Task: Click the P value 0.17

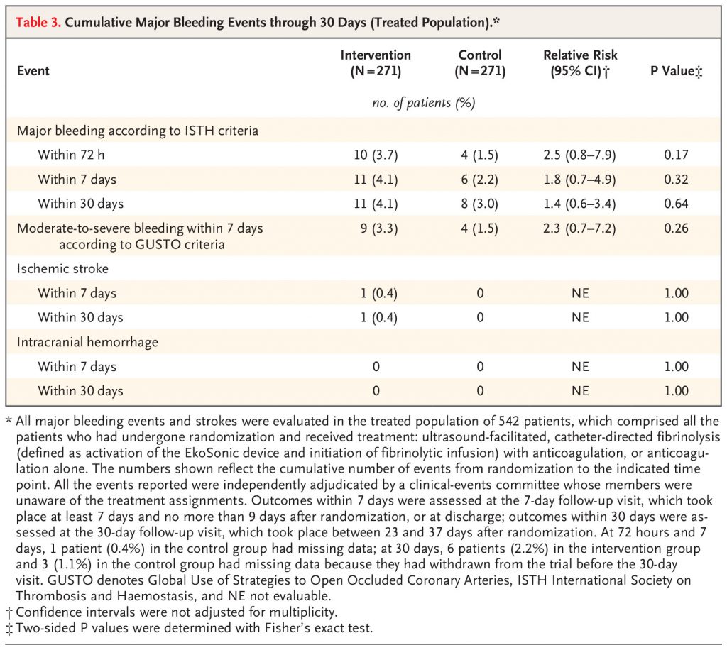Action: [676, 155]
